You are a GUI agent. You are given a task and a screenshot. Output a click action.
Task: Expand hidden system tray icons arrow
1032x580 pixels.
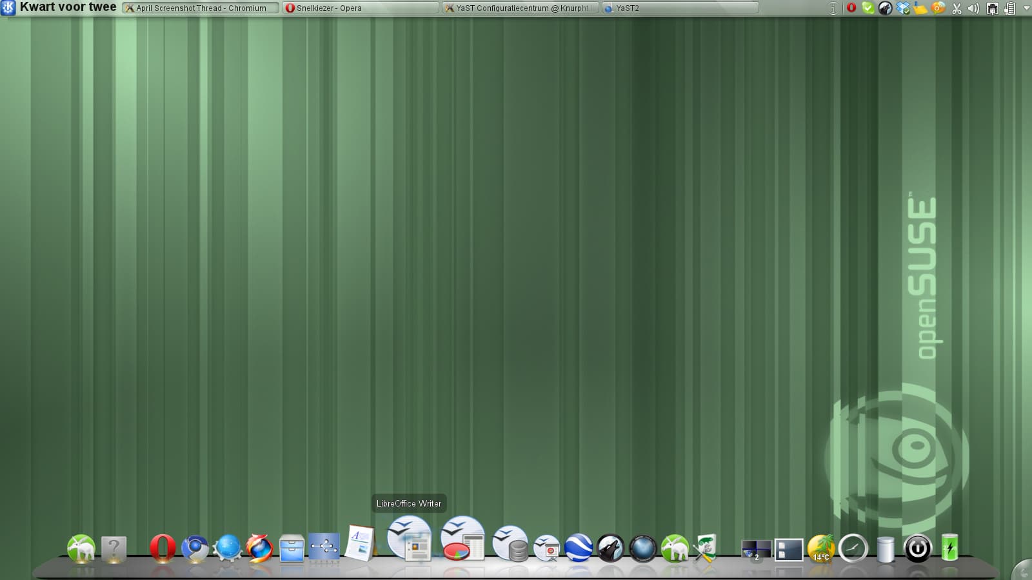coord(1026,8)
